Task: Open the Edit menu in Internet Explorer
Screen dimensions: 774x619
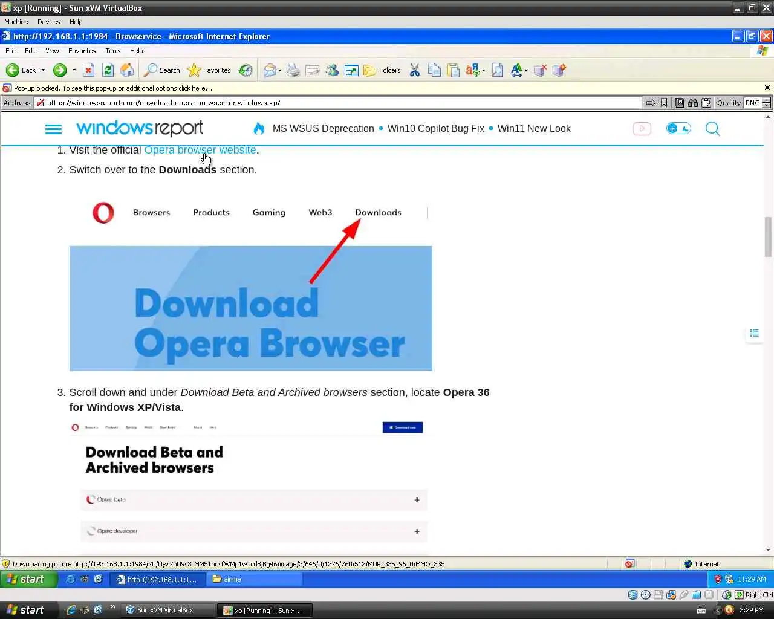Action: pos(30,51)
